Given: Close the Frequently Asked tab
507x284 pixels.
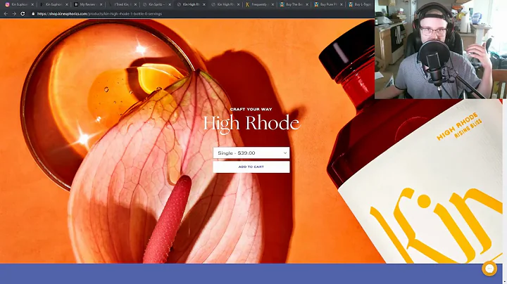Looking at the screenshot, I should [x=273, y=4].
